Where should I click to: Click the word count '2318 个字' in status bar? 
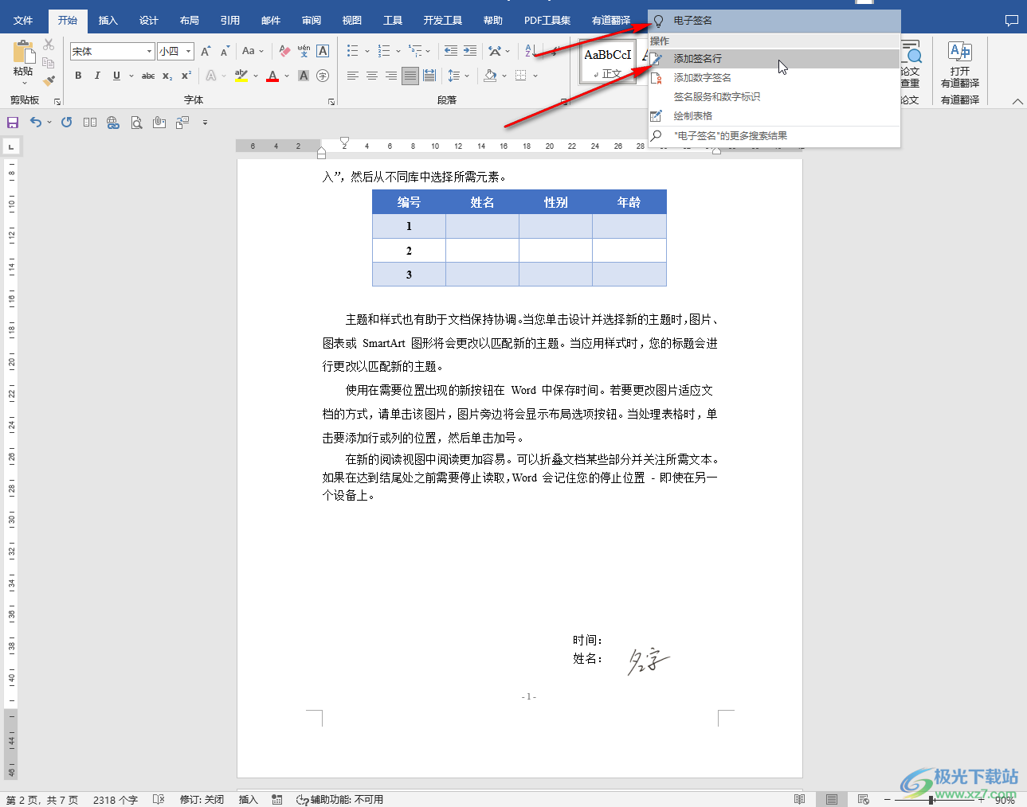click(116, 800)
